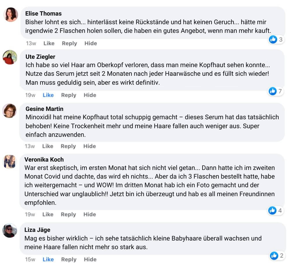Click Liza Jäge's avatar image
Screen dimensions: 289x267
pos(10,230)
